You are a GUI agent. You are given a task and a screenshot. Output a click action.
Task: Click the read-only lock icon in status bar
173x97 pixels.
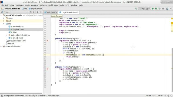coord(165,96)
